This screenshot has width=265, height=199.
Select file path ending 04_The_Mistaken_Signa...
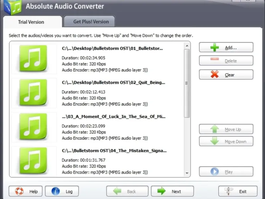tap(114, 151)
